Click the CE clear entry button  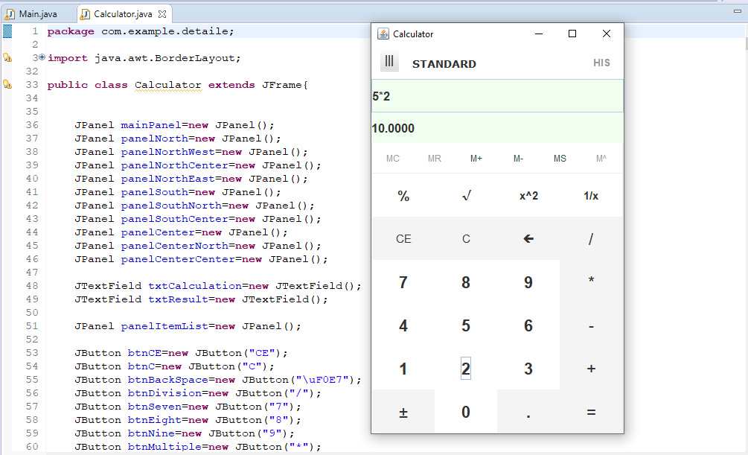coord(403,239)
